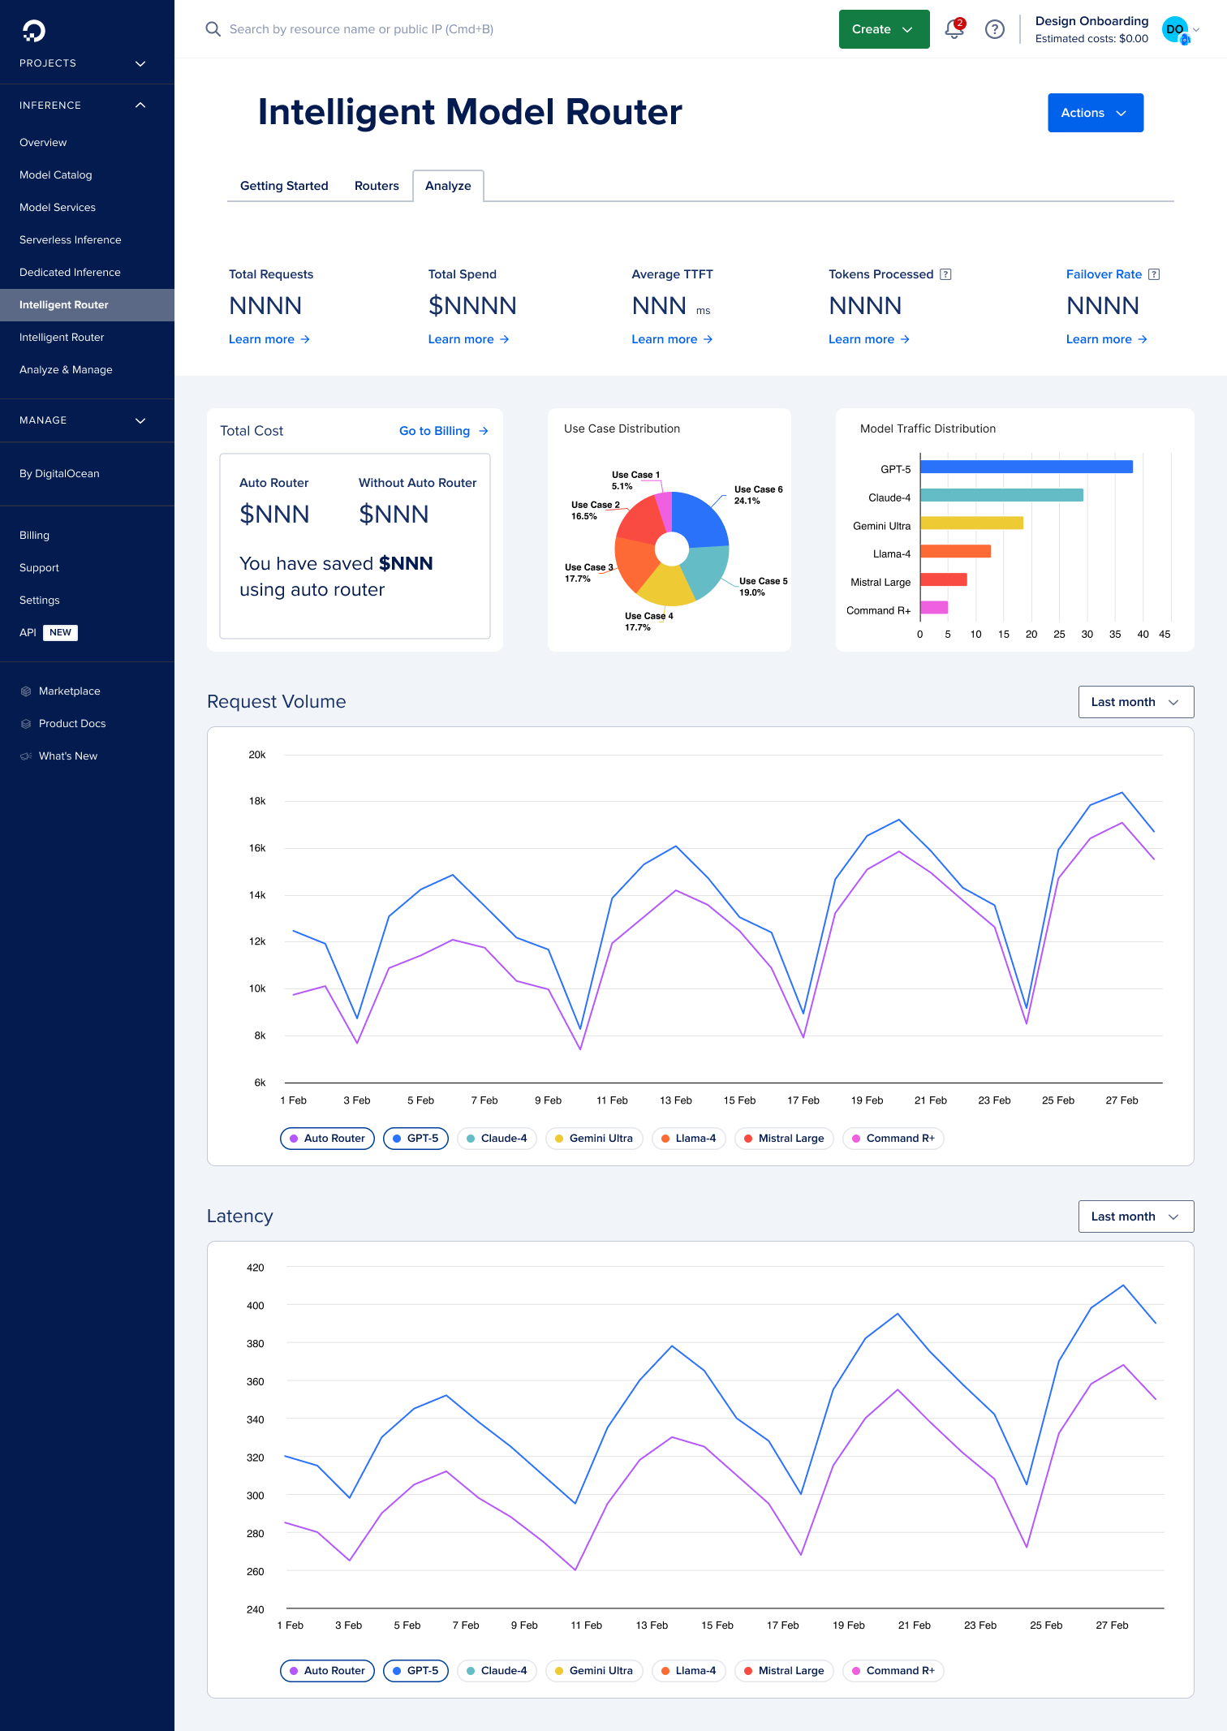Click the GPT-5 bar in traffic chart
Viewport: 1227px width, 1731px height.
1027,467
